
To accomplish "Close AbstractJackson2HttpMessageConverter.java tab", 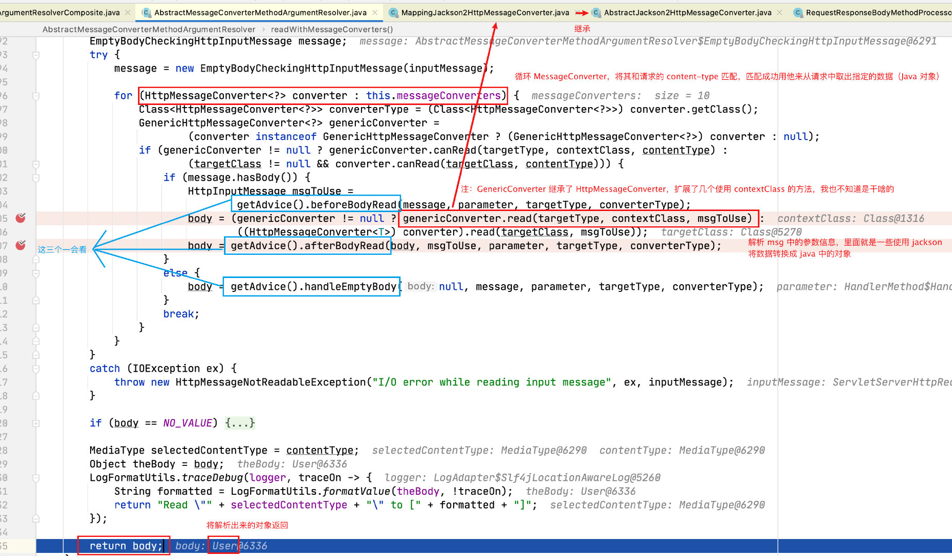I will [780, 12].
